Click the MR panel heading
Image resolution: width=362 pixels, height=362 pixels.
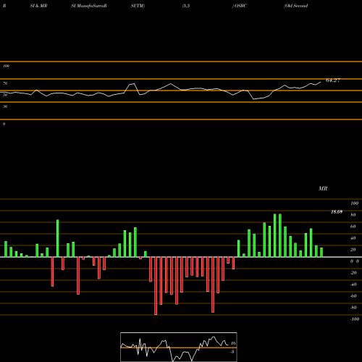coord(323,188)
